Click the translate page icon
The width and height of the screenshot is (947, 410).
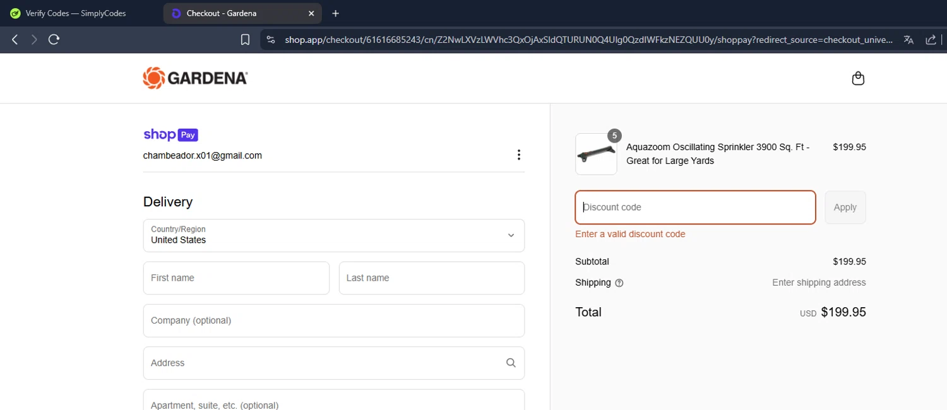tap(908, 40)
